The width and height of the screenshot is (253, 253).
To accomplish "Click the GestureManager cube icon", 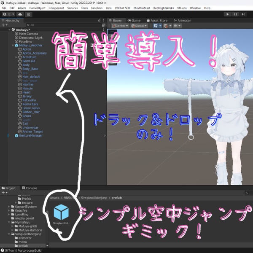I will click(x=16, y=135).
